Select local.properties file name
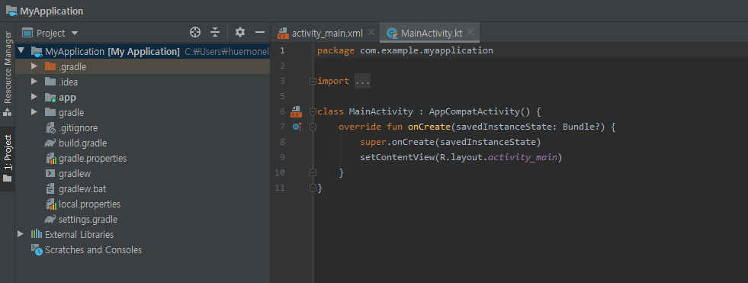748x283 pixels. pyautogui.click(x=90, y=204)
